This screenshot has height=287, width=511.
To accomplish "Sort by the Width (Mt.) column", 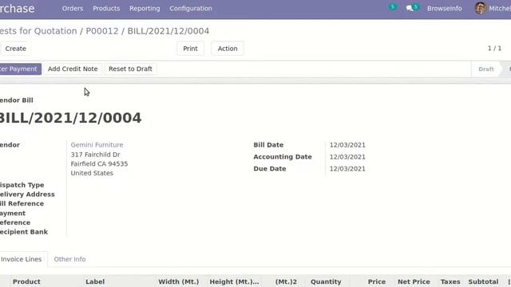I will (x=179, y=281).
